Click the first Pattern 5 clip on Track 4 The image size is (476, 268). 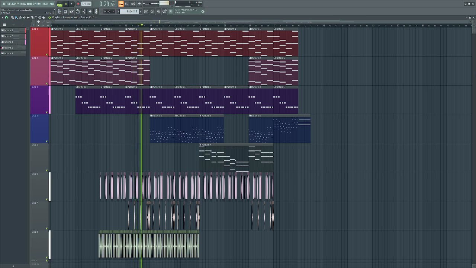click(162, 129)
